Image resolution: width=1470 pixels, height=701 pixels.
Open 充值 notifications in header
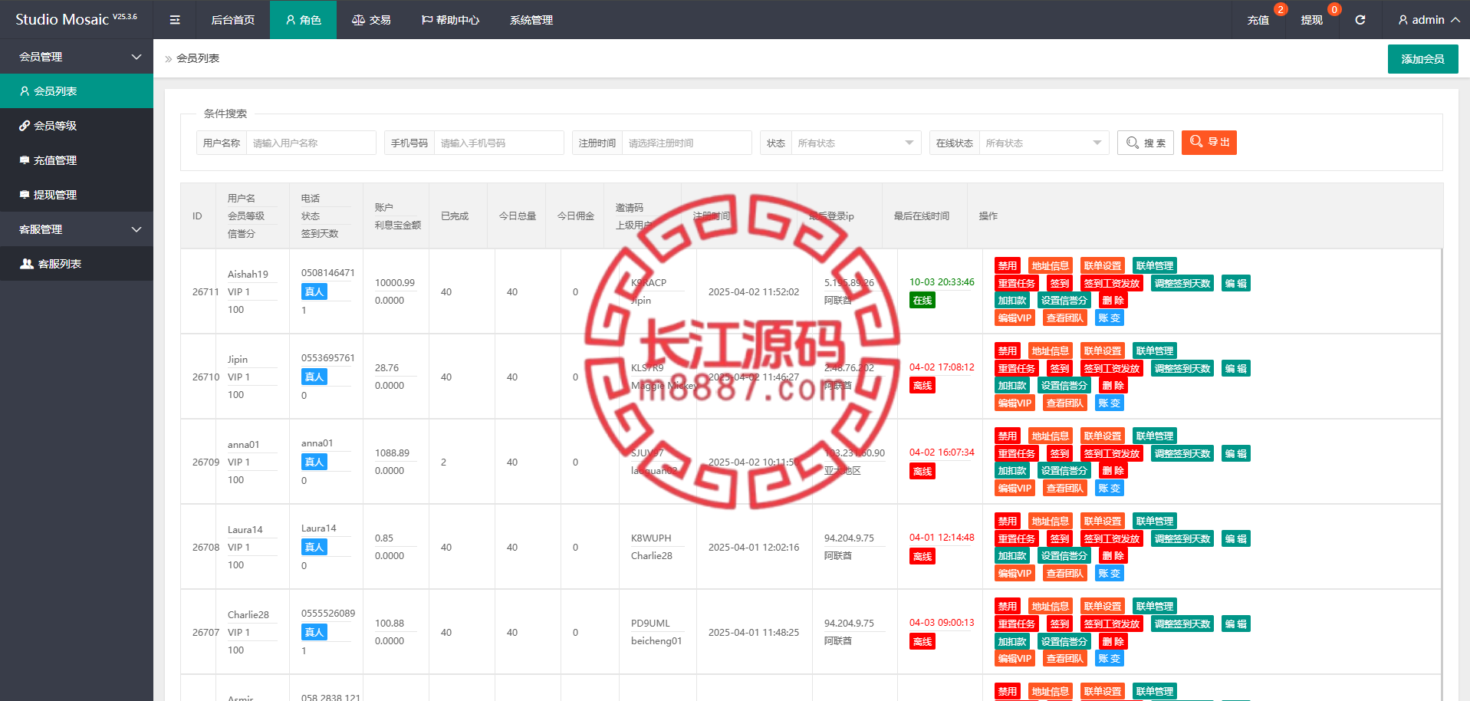pyautogui.click(x=1258, y=20)
